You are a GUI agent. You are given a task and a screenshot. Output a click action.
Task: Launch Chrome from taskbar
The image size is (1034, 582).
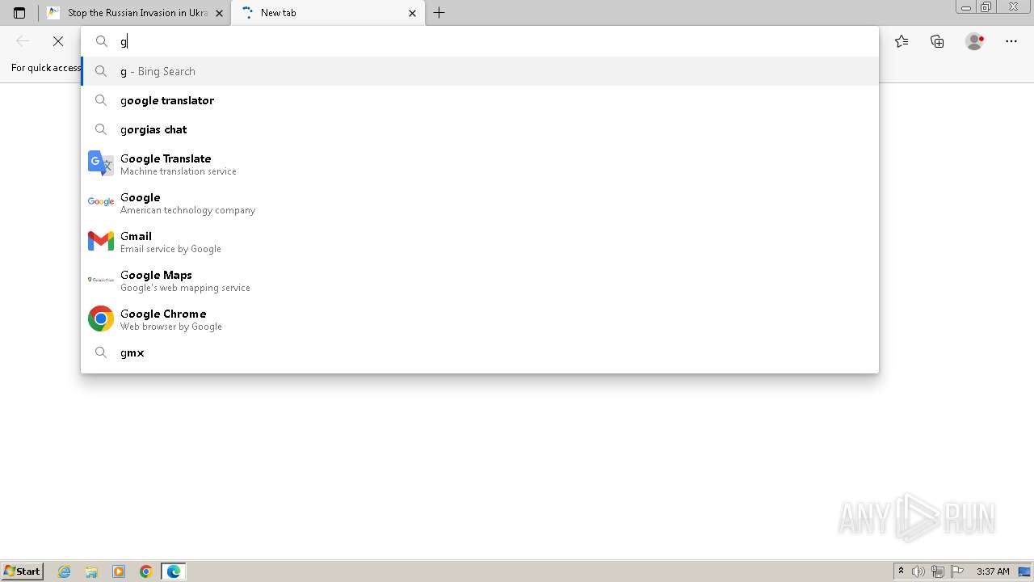point(146,571)
